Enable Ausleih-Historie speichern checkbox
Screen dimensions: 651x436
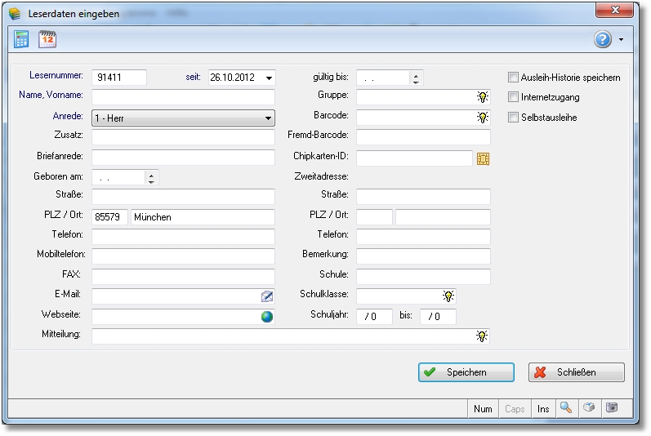tap(513, 78)
